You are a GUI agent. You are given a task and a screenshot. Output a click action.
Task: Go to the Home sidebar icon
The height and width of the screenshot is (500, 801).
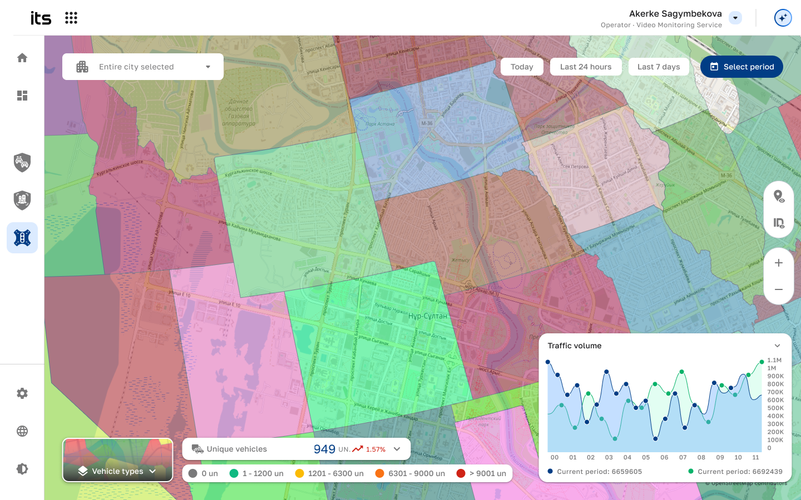(x=22, y=58)
